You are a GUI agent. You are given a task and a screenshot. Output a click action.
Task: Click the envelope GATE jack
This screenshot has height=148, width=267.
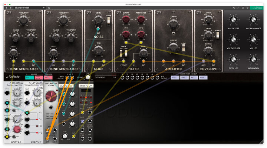(204, 61)
